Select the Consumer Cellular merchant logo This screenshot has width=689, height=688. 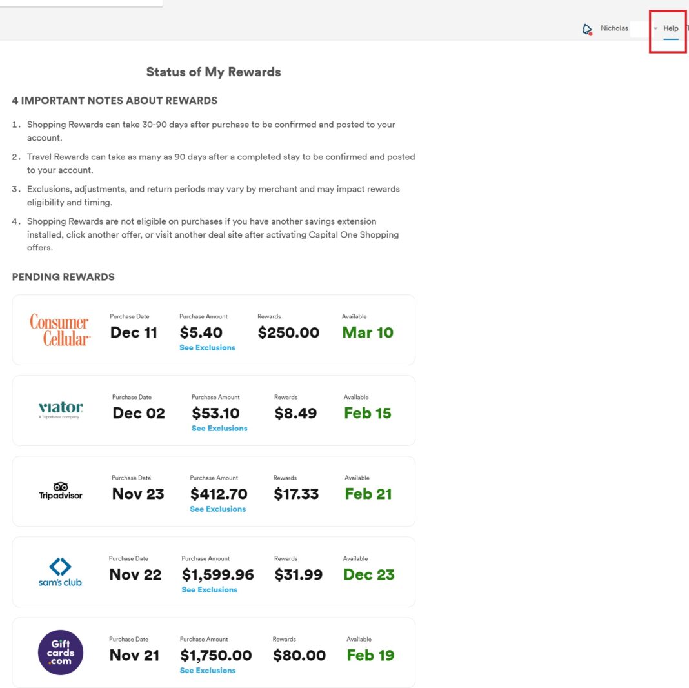[x=60, y=330]
